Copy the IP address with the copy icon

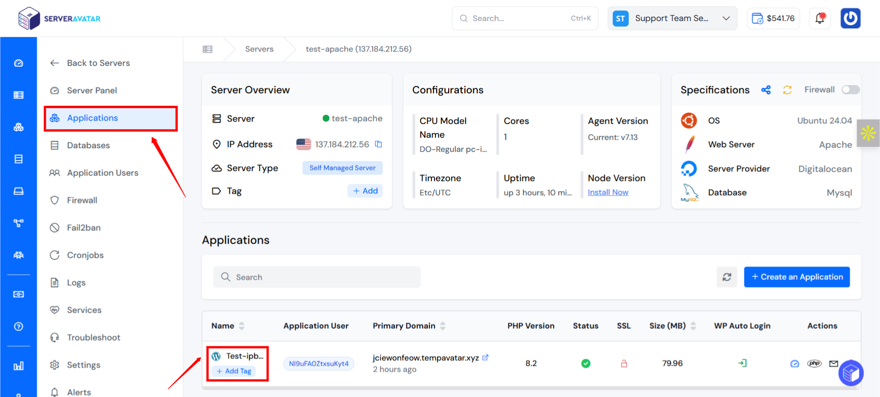tap(379, 144)
